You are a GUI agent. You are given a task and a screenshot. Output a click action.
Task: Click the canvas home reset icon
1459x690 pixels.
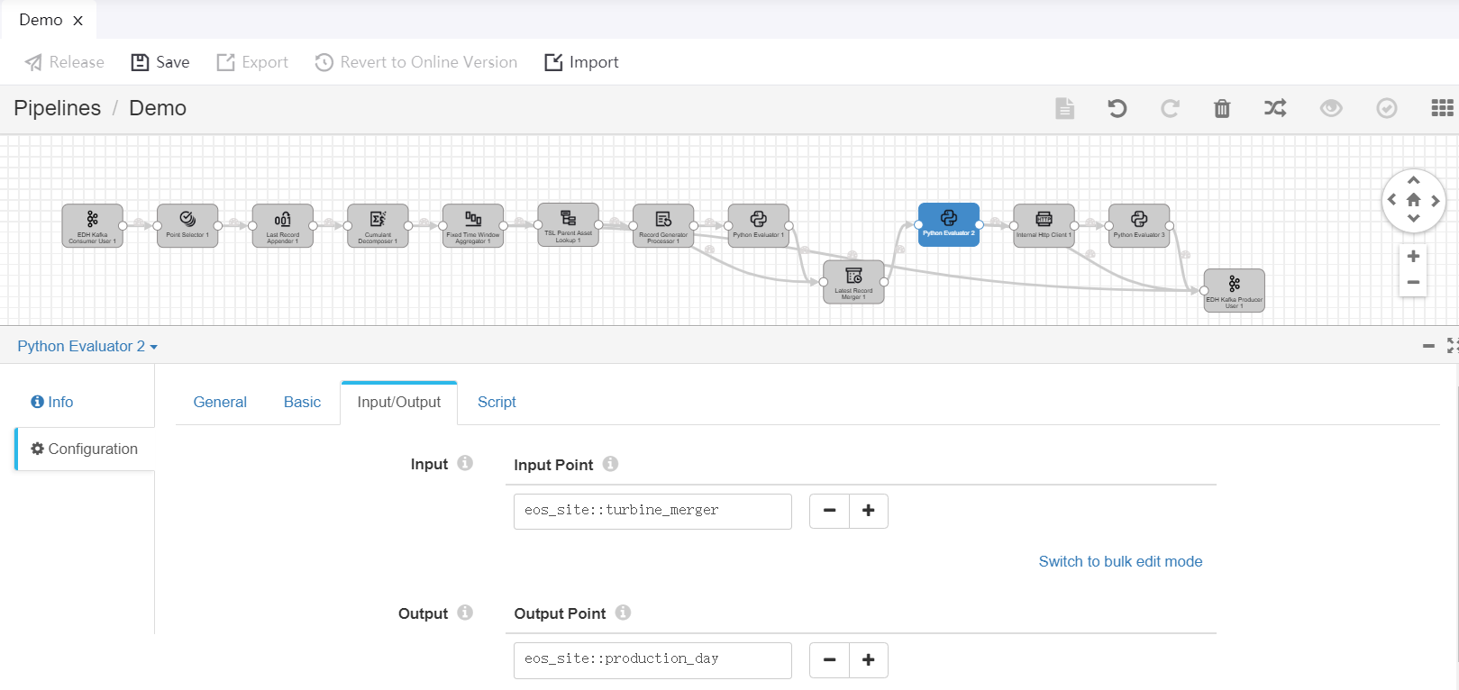click(1413, 200)
